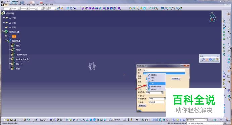Click the camera Capture icon in bottom toolbar
The height and width of the screenshot is (125, 232).
click(x=137, y=120)
